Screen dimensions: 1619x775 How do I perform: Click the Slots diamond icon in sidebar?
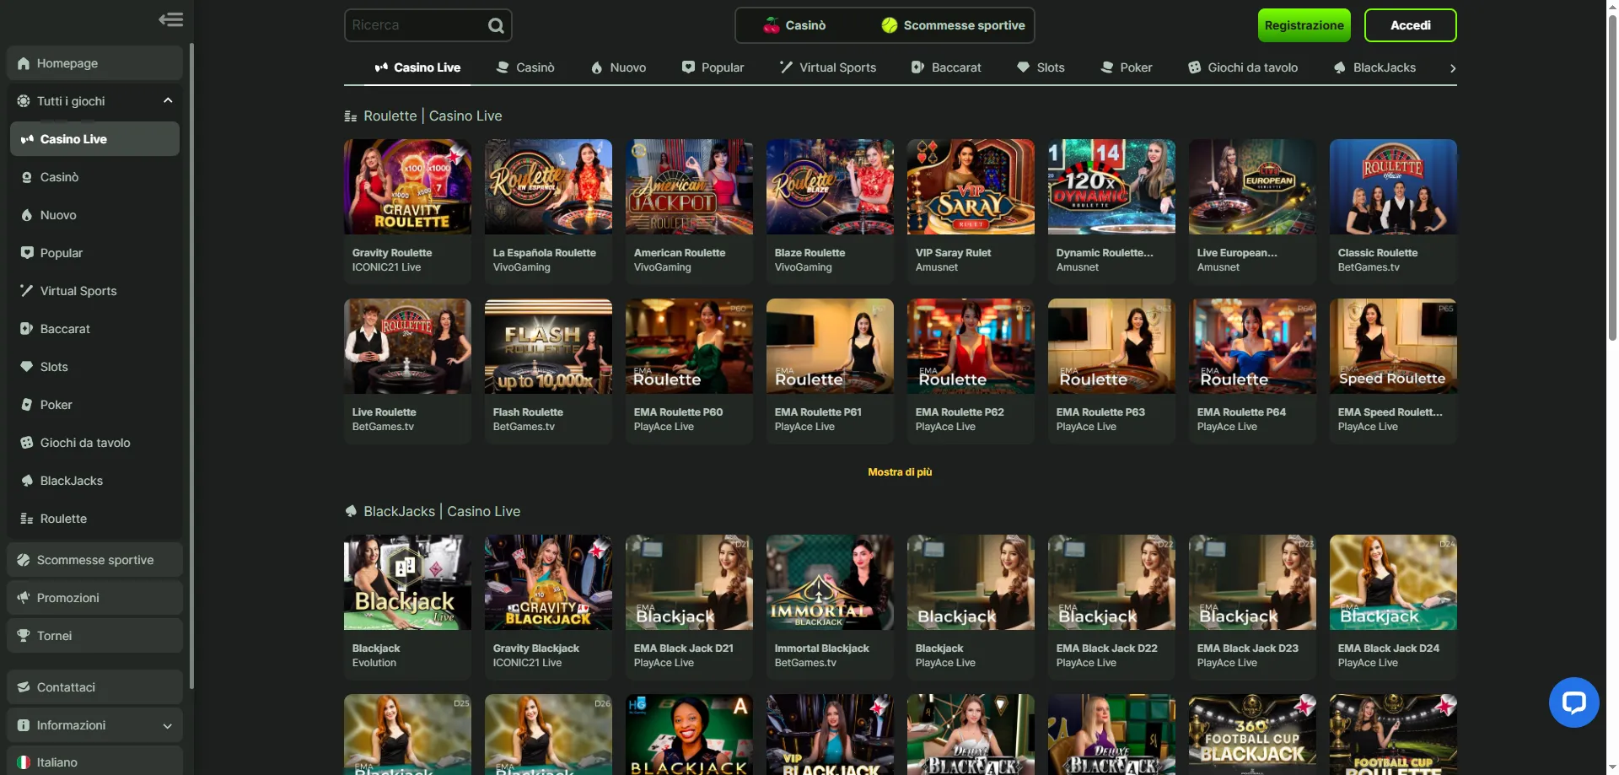[27, 367]
